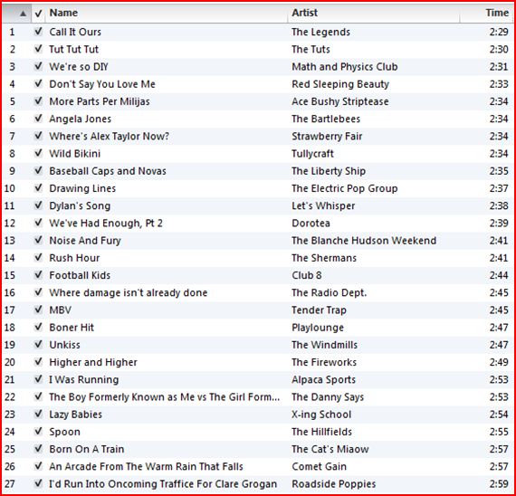Select the song Angela Jones
This screenshot has height=496, width=516.
point(81,119)
